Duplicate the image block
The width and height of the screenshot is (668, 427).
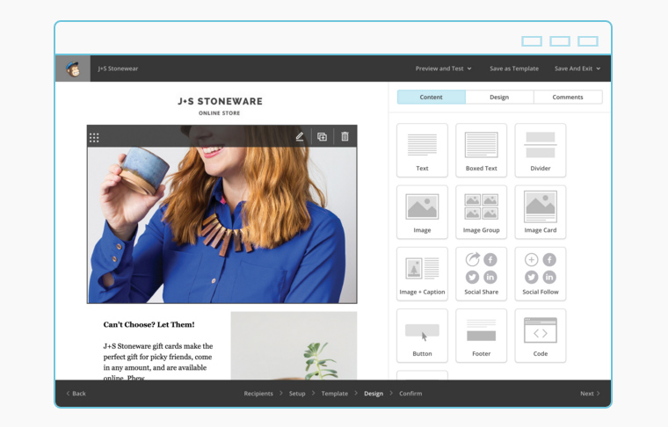[322, 137]
